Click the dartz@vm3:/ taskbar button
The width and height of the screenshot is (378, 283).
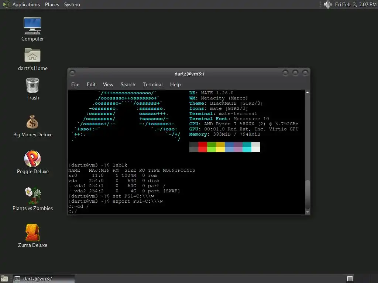pos(44,279)
